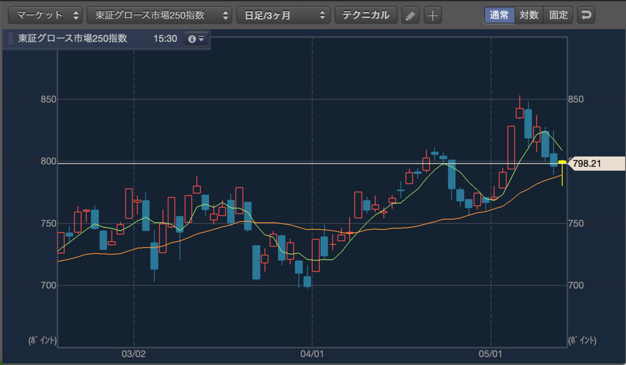Viewport: 626px width, 365px height.
Task: Open the テクニカル indicators button
Action: 366,15
